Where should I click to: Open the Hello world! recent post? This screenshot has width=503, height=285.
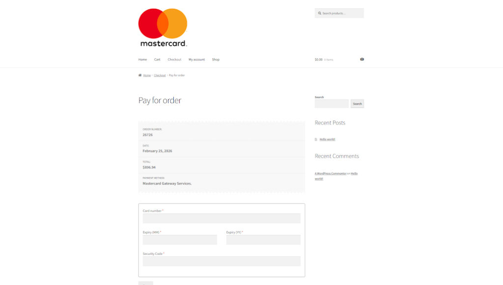coord(327,139)
